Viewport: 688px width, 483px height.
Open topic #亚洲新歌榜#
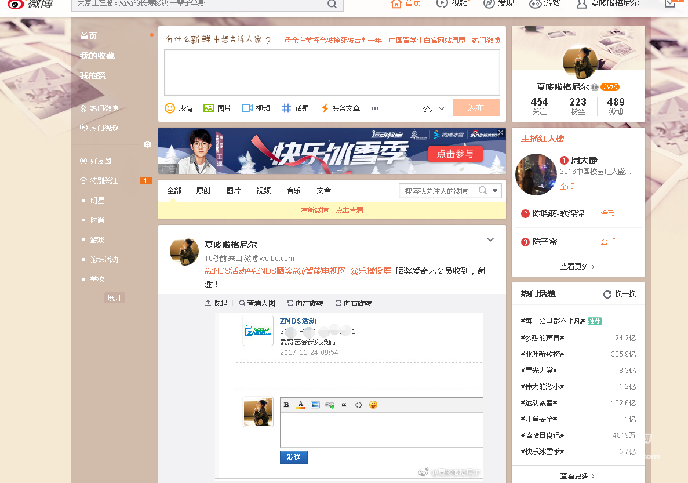click(x=543, y=354)
